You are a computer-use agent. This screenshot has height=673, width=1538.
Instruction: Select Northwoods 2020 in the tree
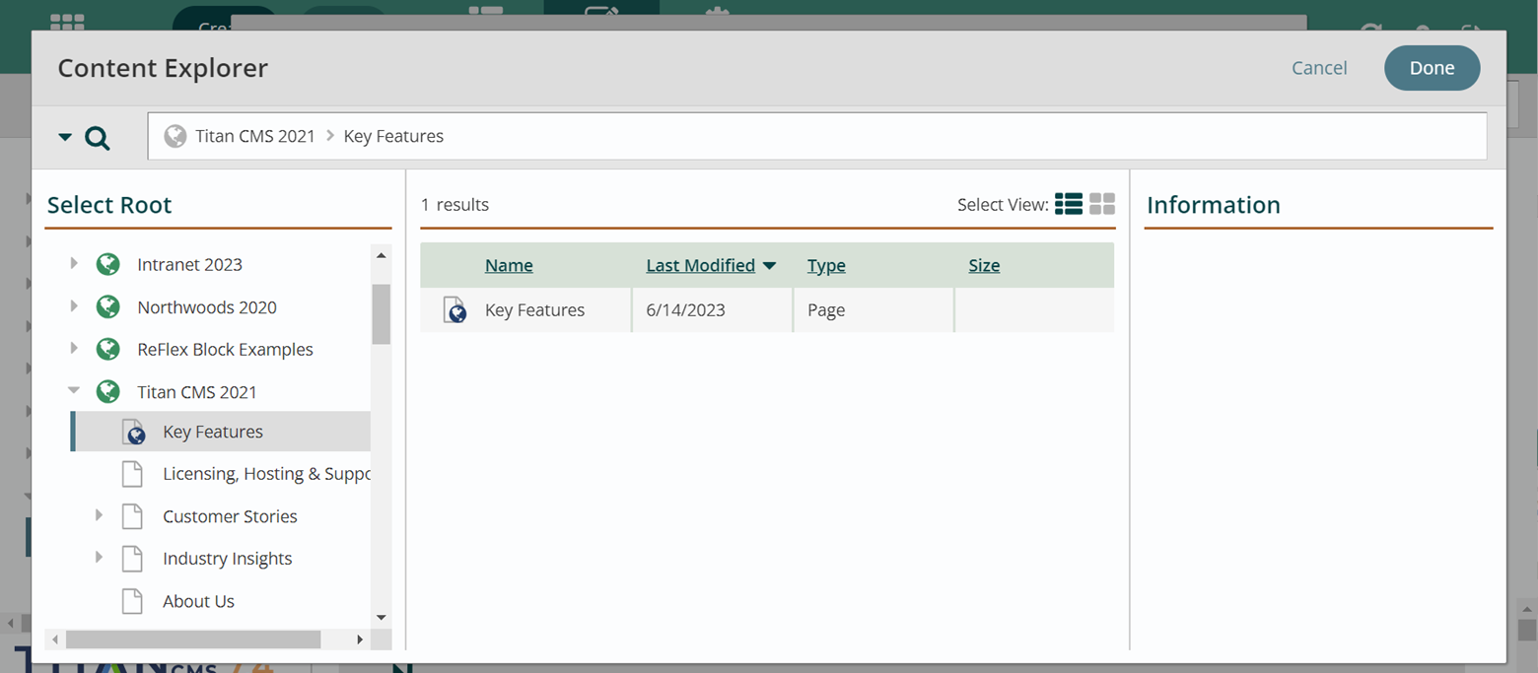pos(207,306)
